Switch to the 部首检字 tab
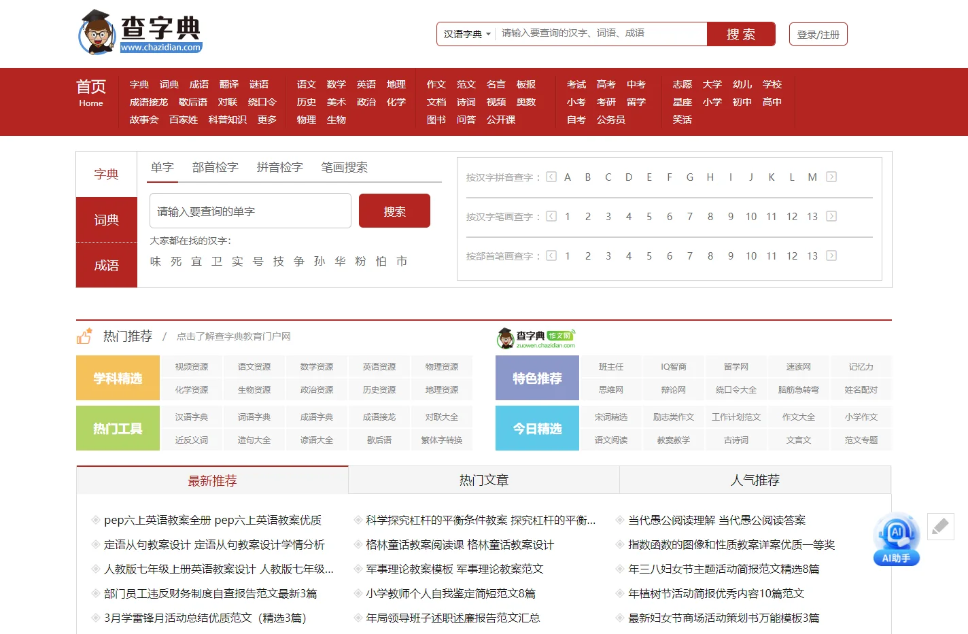The height and width of the screenshot is (634, 968). coord(215,167)
